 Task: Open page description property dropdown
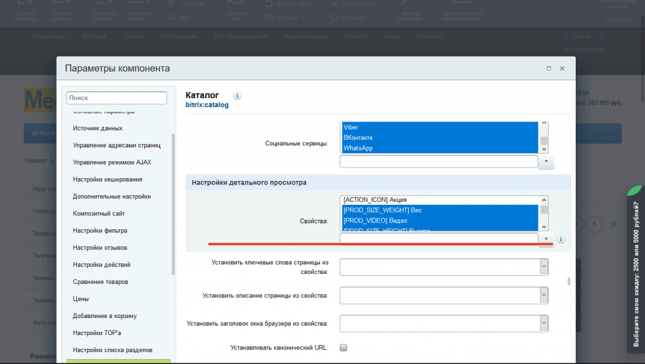(544, 295)
